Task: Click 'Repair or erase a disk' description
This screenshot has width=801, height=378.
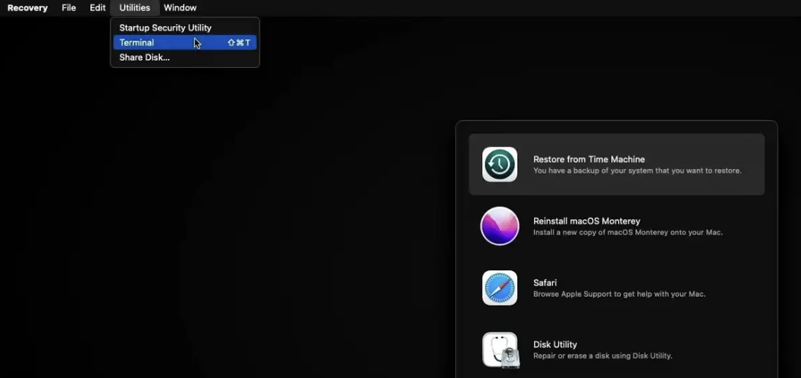Action: 603,356
